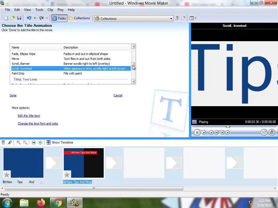
Task: Click the Zoom Out magnifier icon
Action: (25, 142)
